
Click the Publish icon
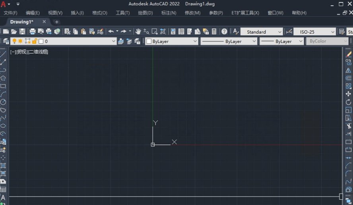click(x=49, y=31)
